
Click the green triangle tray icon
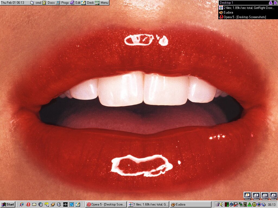(250, 204)
